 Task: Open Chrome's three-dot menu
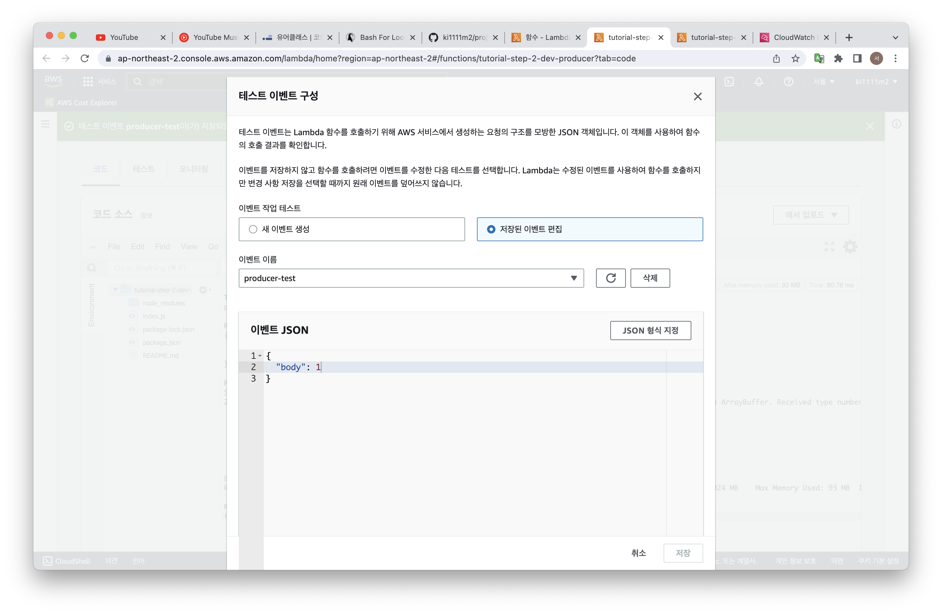coord(895,59)
